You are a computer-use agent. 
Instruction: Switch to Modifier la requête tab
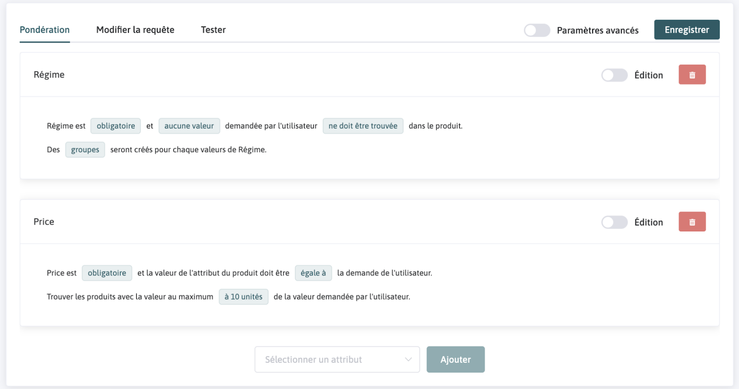(135, 30)
